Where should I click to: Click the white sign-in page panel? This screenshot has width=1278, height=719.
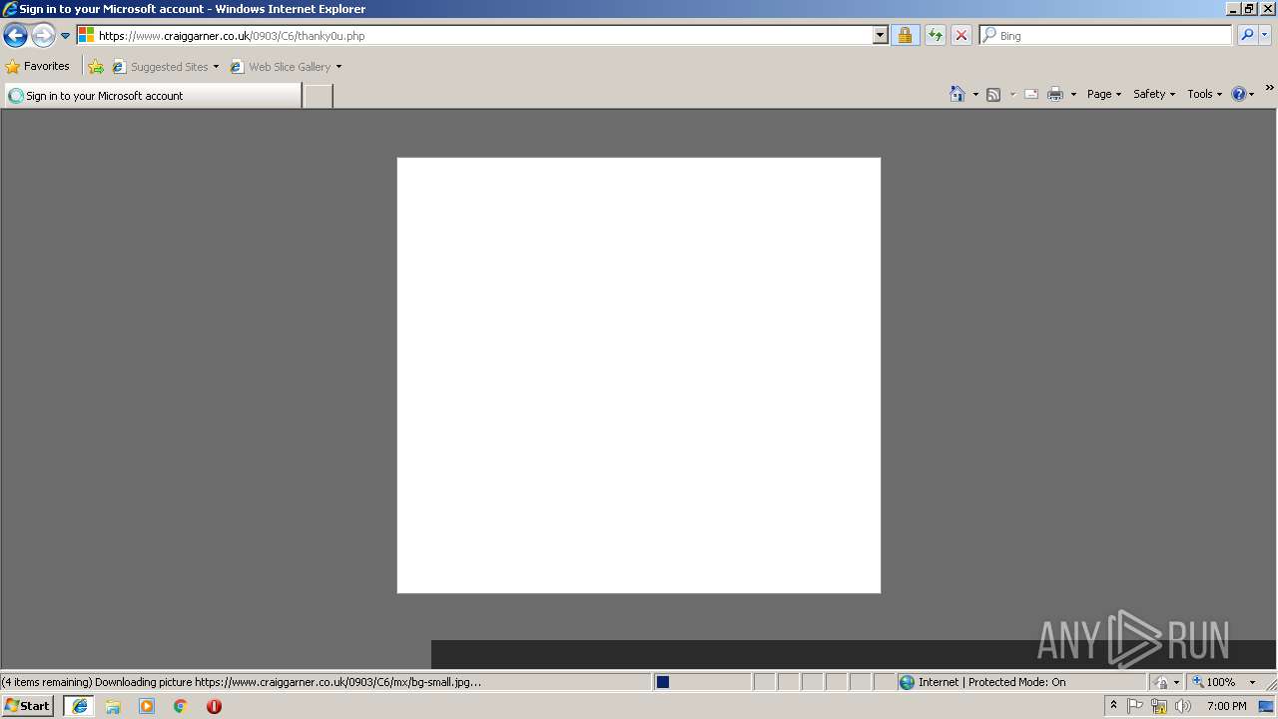(639, 375)
